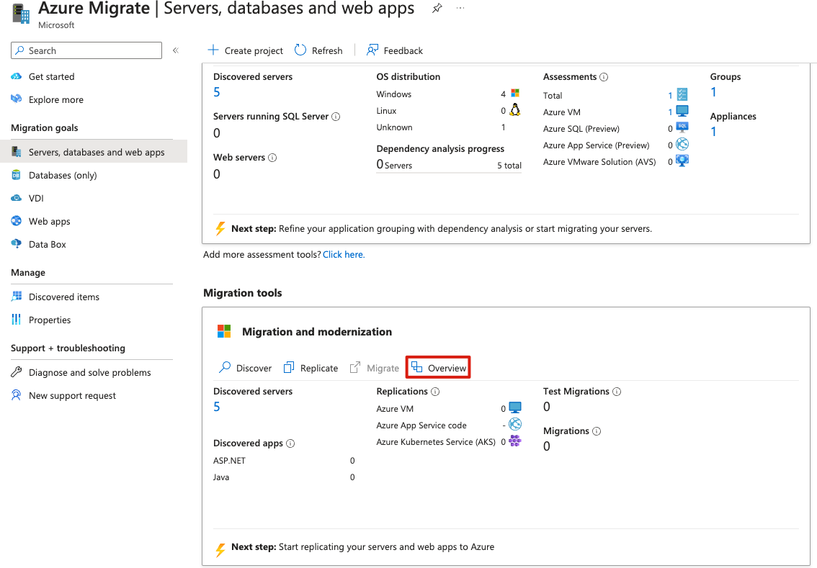Click the Azure SQL (Preview) icon
The width and height of the screenshot is (817, 568).
click(x=682, y=127)
